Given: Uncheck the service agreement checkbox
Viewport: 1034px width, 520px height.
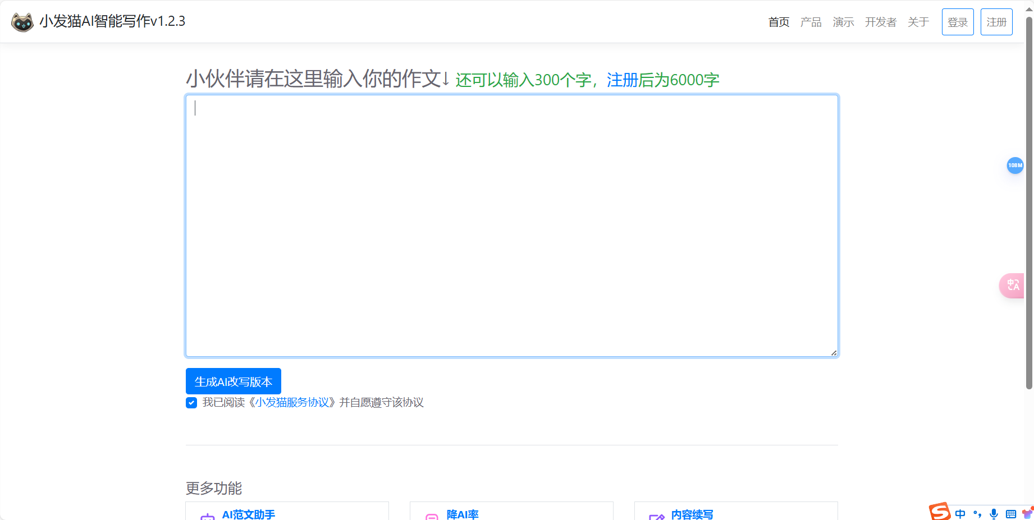Looking at the screenshot, I should 191,403.
